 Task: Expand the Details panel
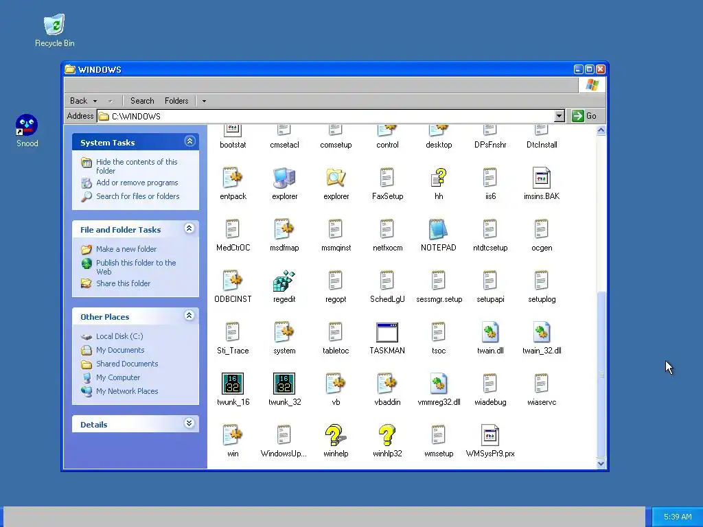[x=189, y=423]
